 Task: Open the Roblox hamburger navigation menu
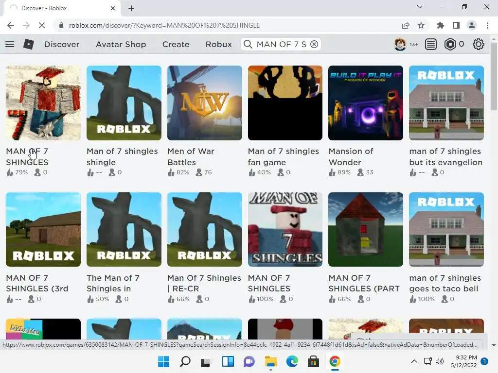[x=10, y=44]
